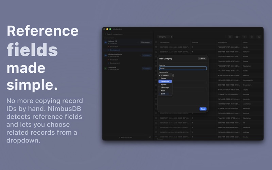
Task: Click the isActive column header
Action: [x=195, y=42]
